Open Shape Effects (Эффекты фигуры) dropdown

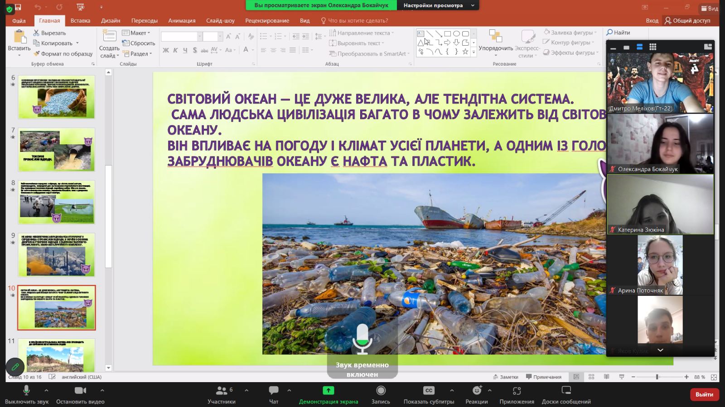click(571, 52)
